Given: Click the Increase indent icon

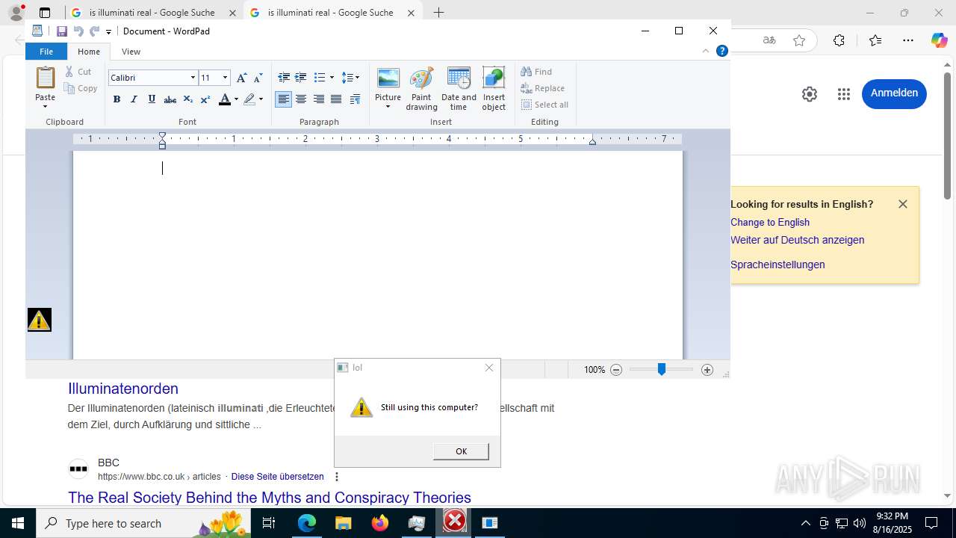Looking at the screenshot, I should pyautogui.click(x=301, y=78).
